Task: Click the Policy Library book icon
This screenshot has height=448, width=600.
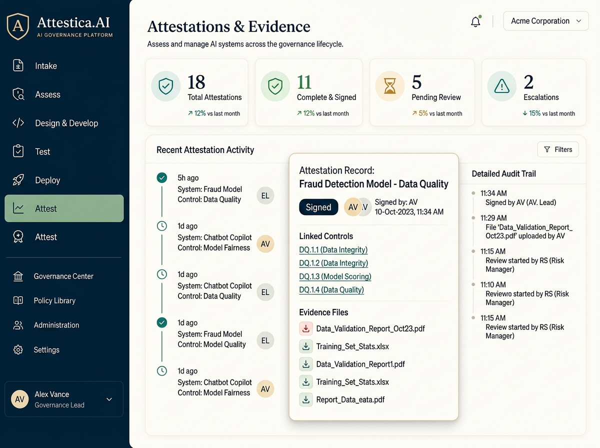Action: point(18,300)
